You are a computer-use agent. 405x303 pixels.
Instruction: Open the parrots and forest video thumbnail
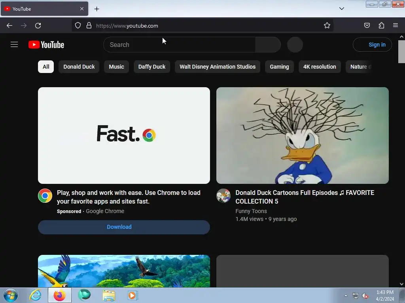point(124,271)
